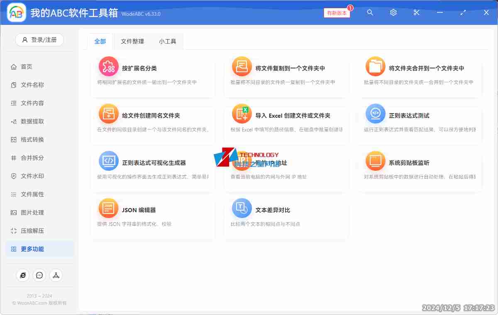Click the search magnifier icon
This screenshot has height=315, width=498.
pos(370,12)
